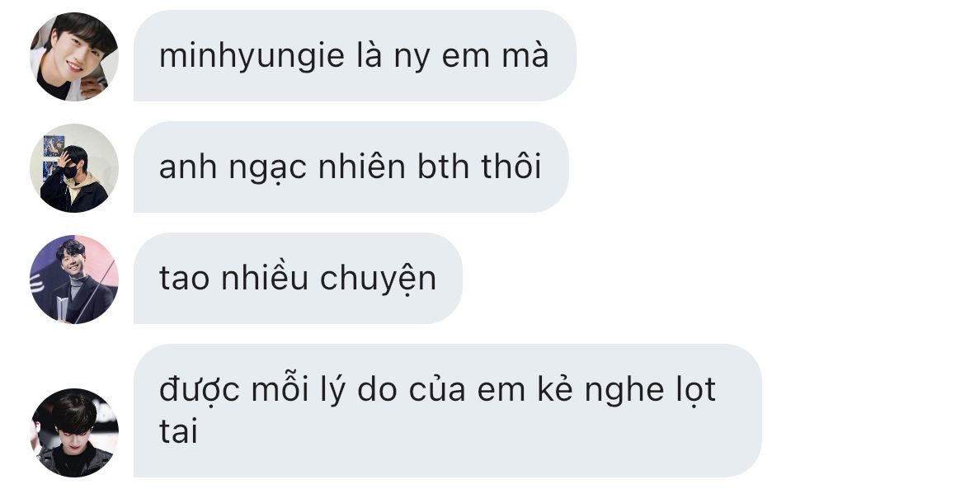
Task: Select the message "anh ngạc nhiên bth thôi"
Action: click(351, 167)
